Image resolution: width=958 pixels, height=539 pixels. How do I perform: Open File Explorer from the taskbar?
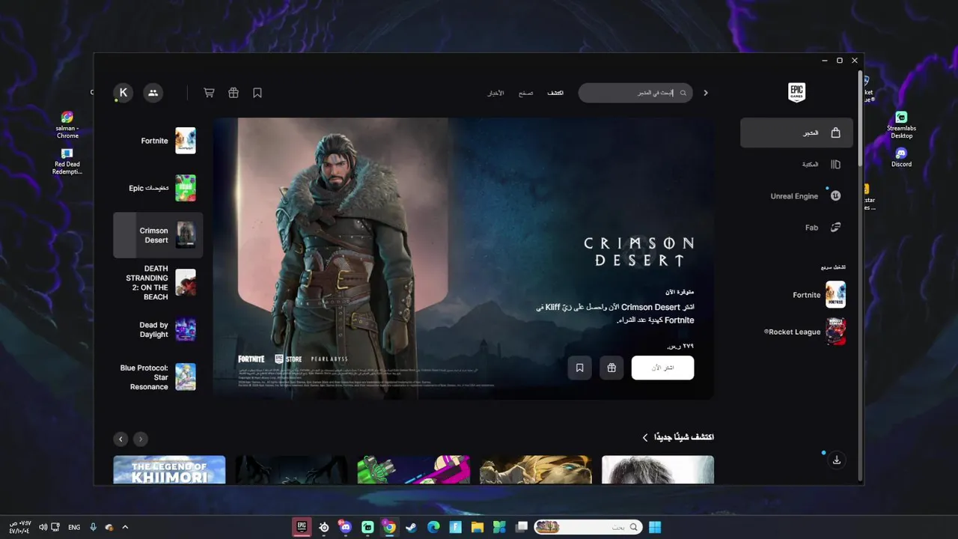click(477, 527)
